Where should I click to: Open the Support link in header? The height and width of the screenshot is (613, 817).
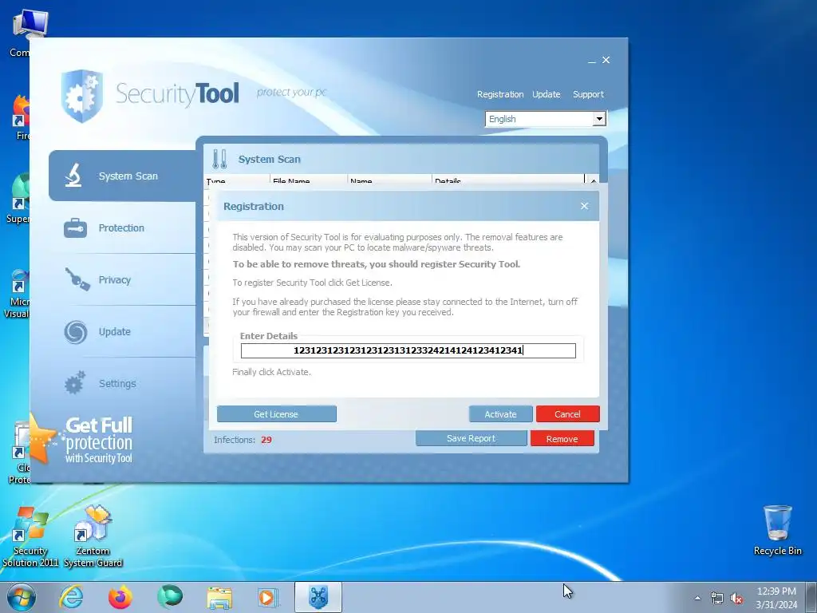tap(588, 94)
